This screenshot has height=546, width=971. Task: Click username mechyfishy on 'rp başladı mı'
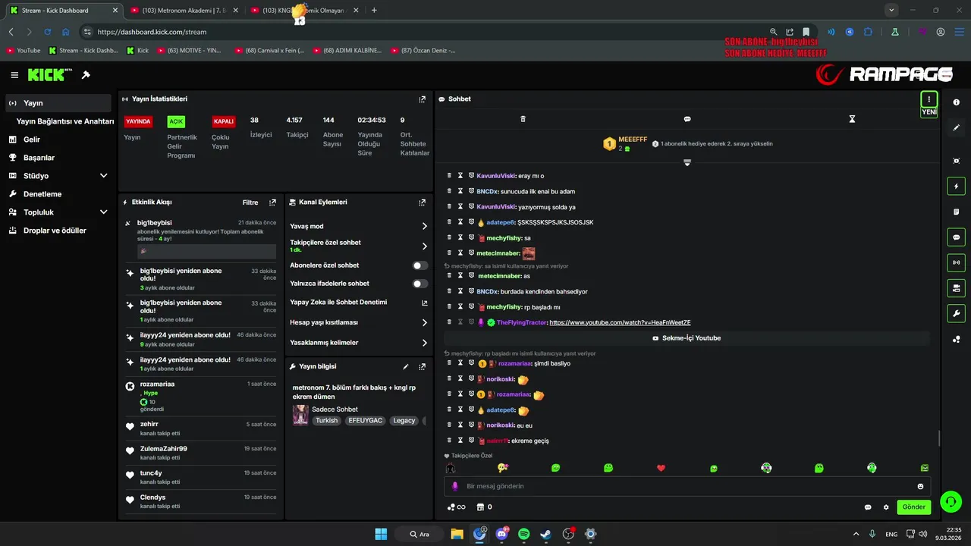504,307
